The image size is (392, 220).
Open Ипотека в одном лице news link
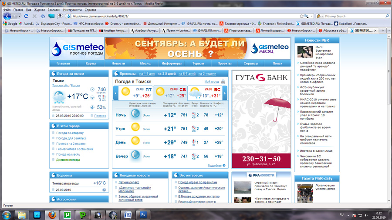316,151
